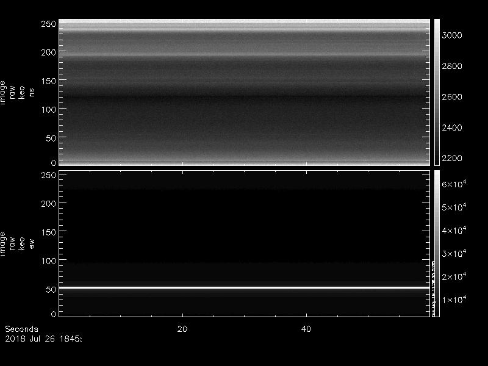The width and height of the screenshot is (488, 366).
Task: Click the '2×10⁴' colorbar label
Action: [x=454, y=276]
